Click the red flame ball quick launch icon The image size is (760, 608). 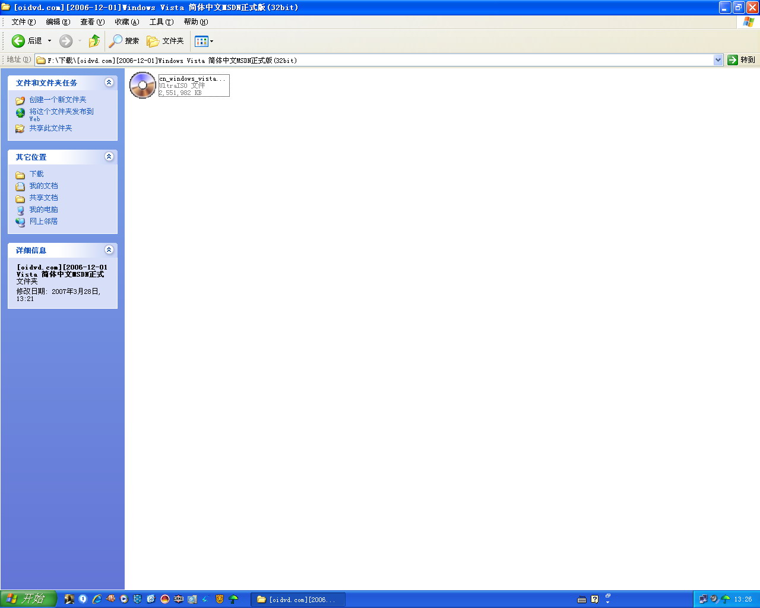(x=165, y=599)
